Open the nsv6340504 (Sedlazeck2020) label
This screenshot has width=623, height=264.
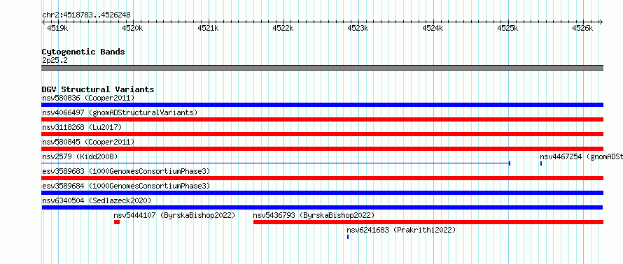(97, 200)
